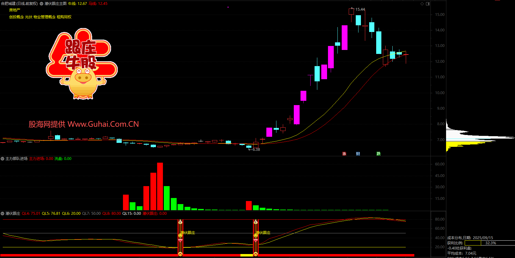Click the green 跌 marker icon
Viewport: 515px width, 258px height.
(378, 154)
